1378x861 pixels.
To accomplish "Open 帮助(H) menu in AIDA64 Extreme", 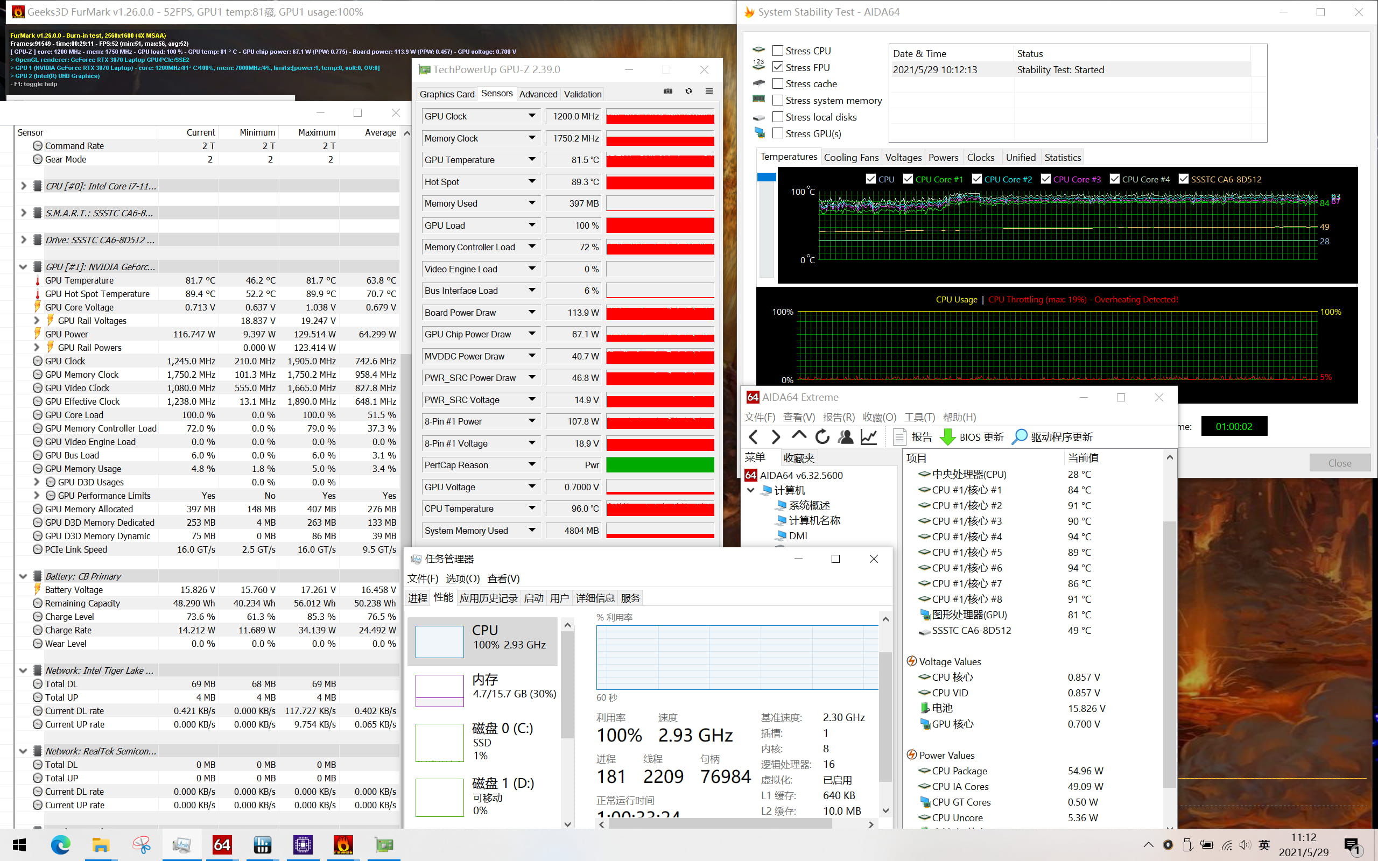I will (959, 418).
